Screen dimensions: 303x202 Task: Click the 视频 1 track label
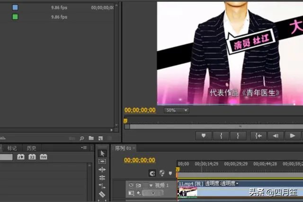click(162, 185)
